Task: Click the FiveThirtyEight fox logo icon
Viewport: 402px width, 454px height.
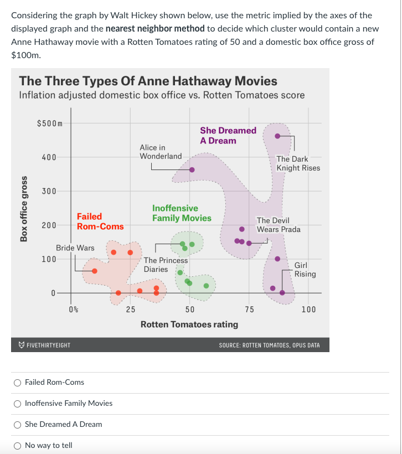Action: point(21,344)
